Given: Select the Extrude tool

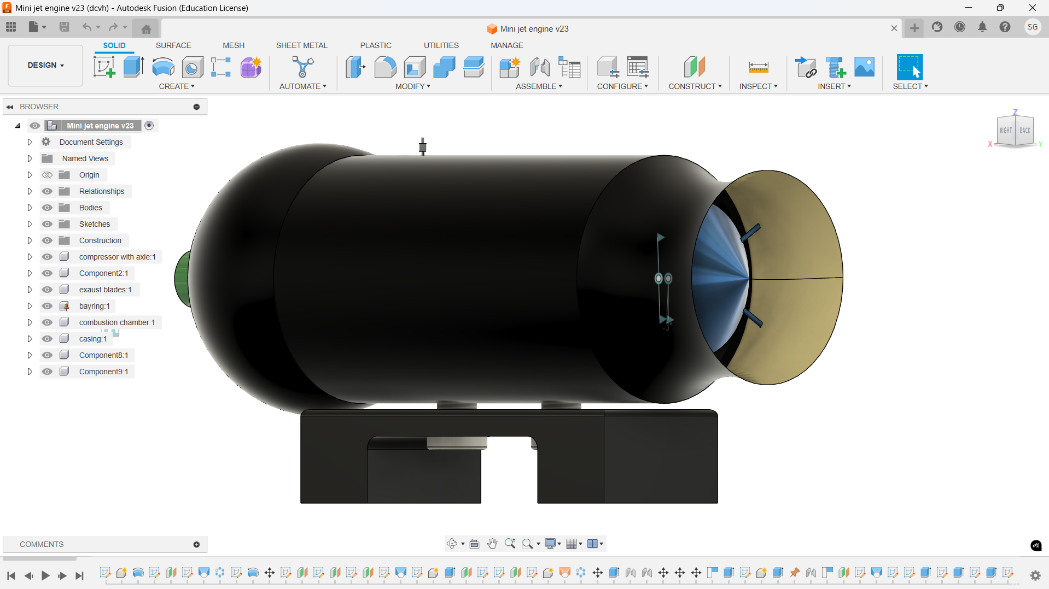Looking at the screenshot, I should click(x=133, y=67).
